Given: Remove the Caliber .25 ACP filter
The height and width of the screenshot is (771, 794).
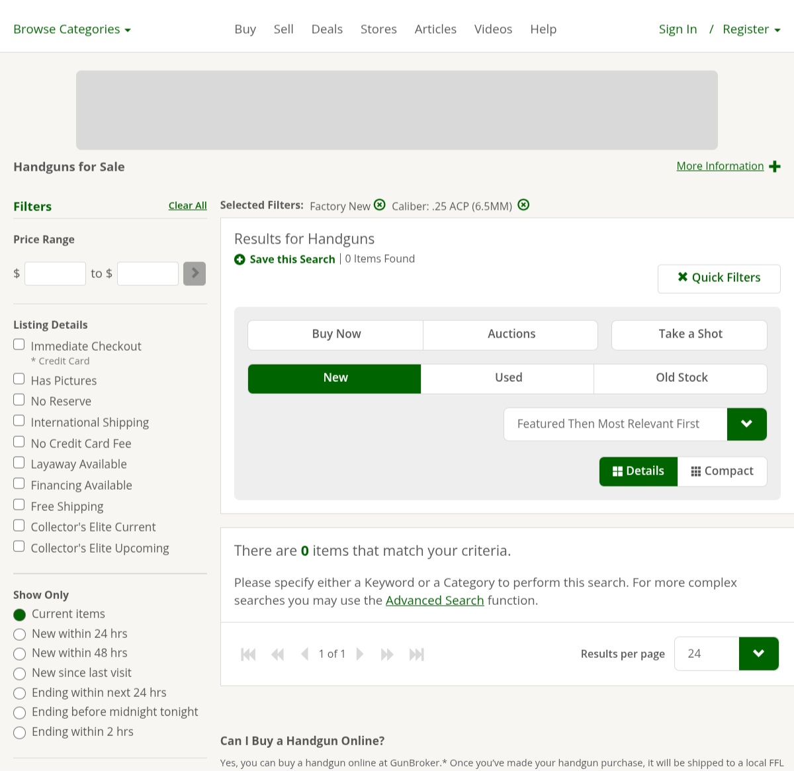Looking at the screenshot, I should click(523, 205).
